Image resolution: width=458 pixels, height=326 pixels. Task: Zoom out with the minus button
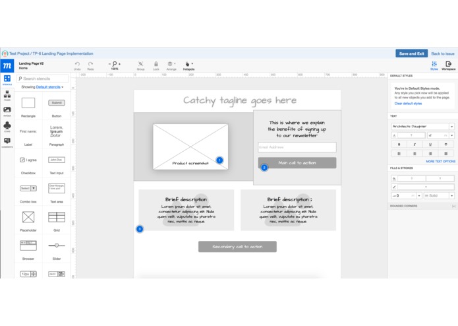point(109,64)
